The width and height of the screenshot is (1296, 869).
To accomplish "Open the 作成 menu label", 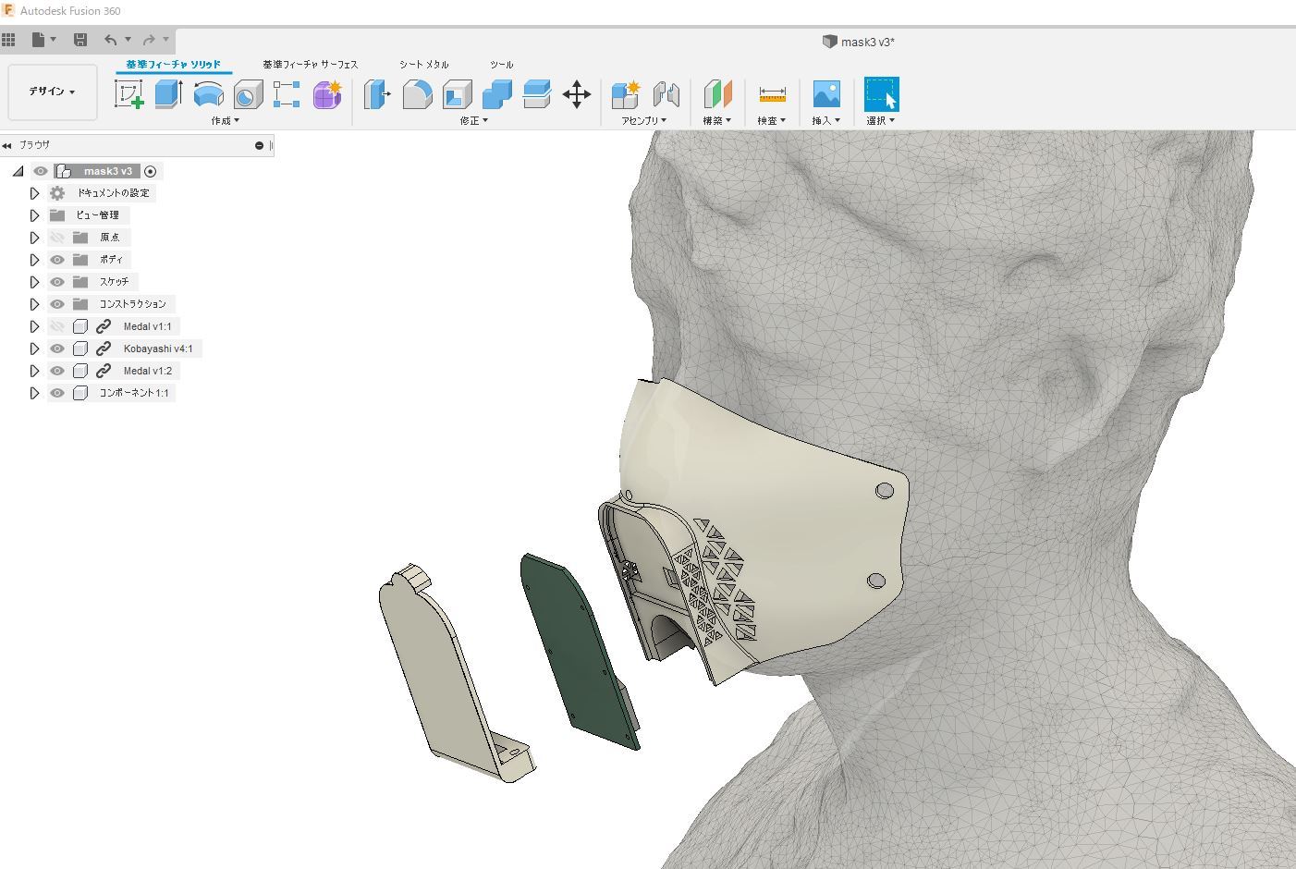I will (x=225, y=121).
